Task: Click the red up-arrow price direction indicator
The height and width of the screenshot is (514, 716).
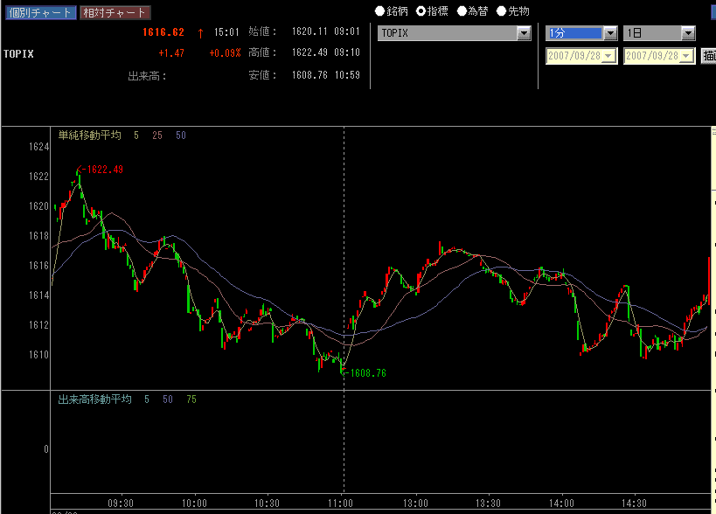Action: pos(200,32)
